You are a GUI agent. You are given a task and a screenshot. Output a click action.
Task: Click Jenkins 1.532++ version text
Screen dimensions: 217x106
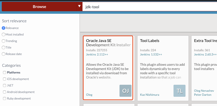pos(151,54)
